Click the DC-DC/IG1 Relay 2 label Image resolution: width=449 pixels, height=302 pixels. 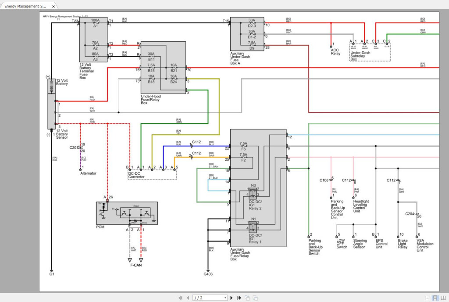[255, 205]
